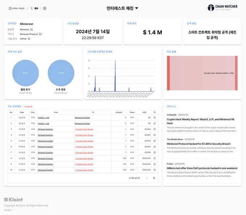Click Tornado.Cash: Router link in row 10
The image size is (246, 215).
click(x=84, y=170)
